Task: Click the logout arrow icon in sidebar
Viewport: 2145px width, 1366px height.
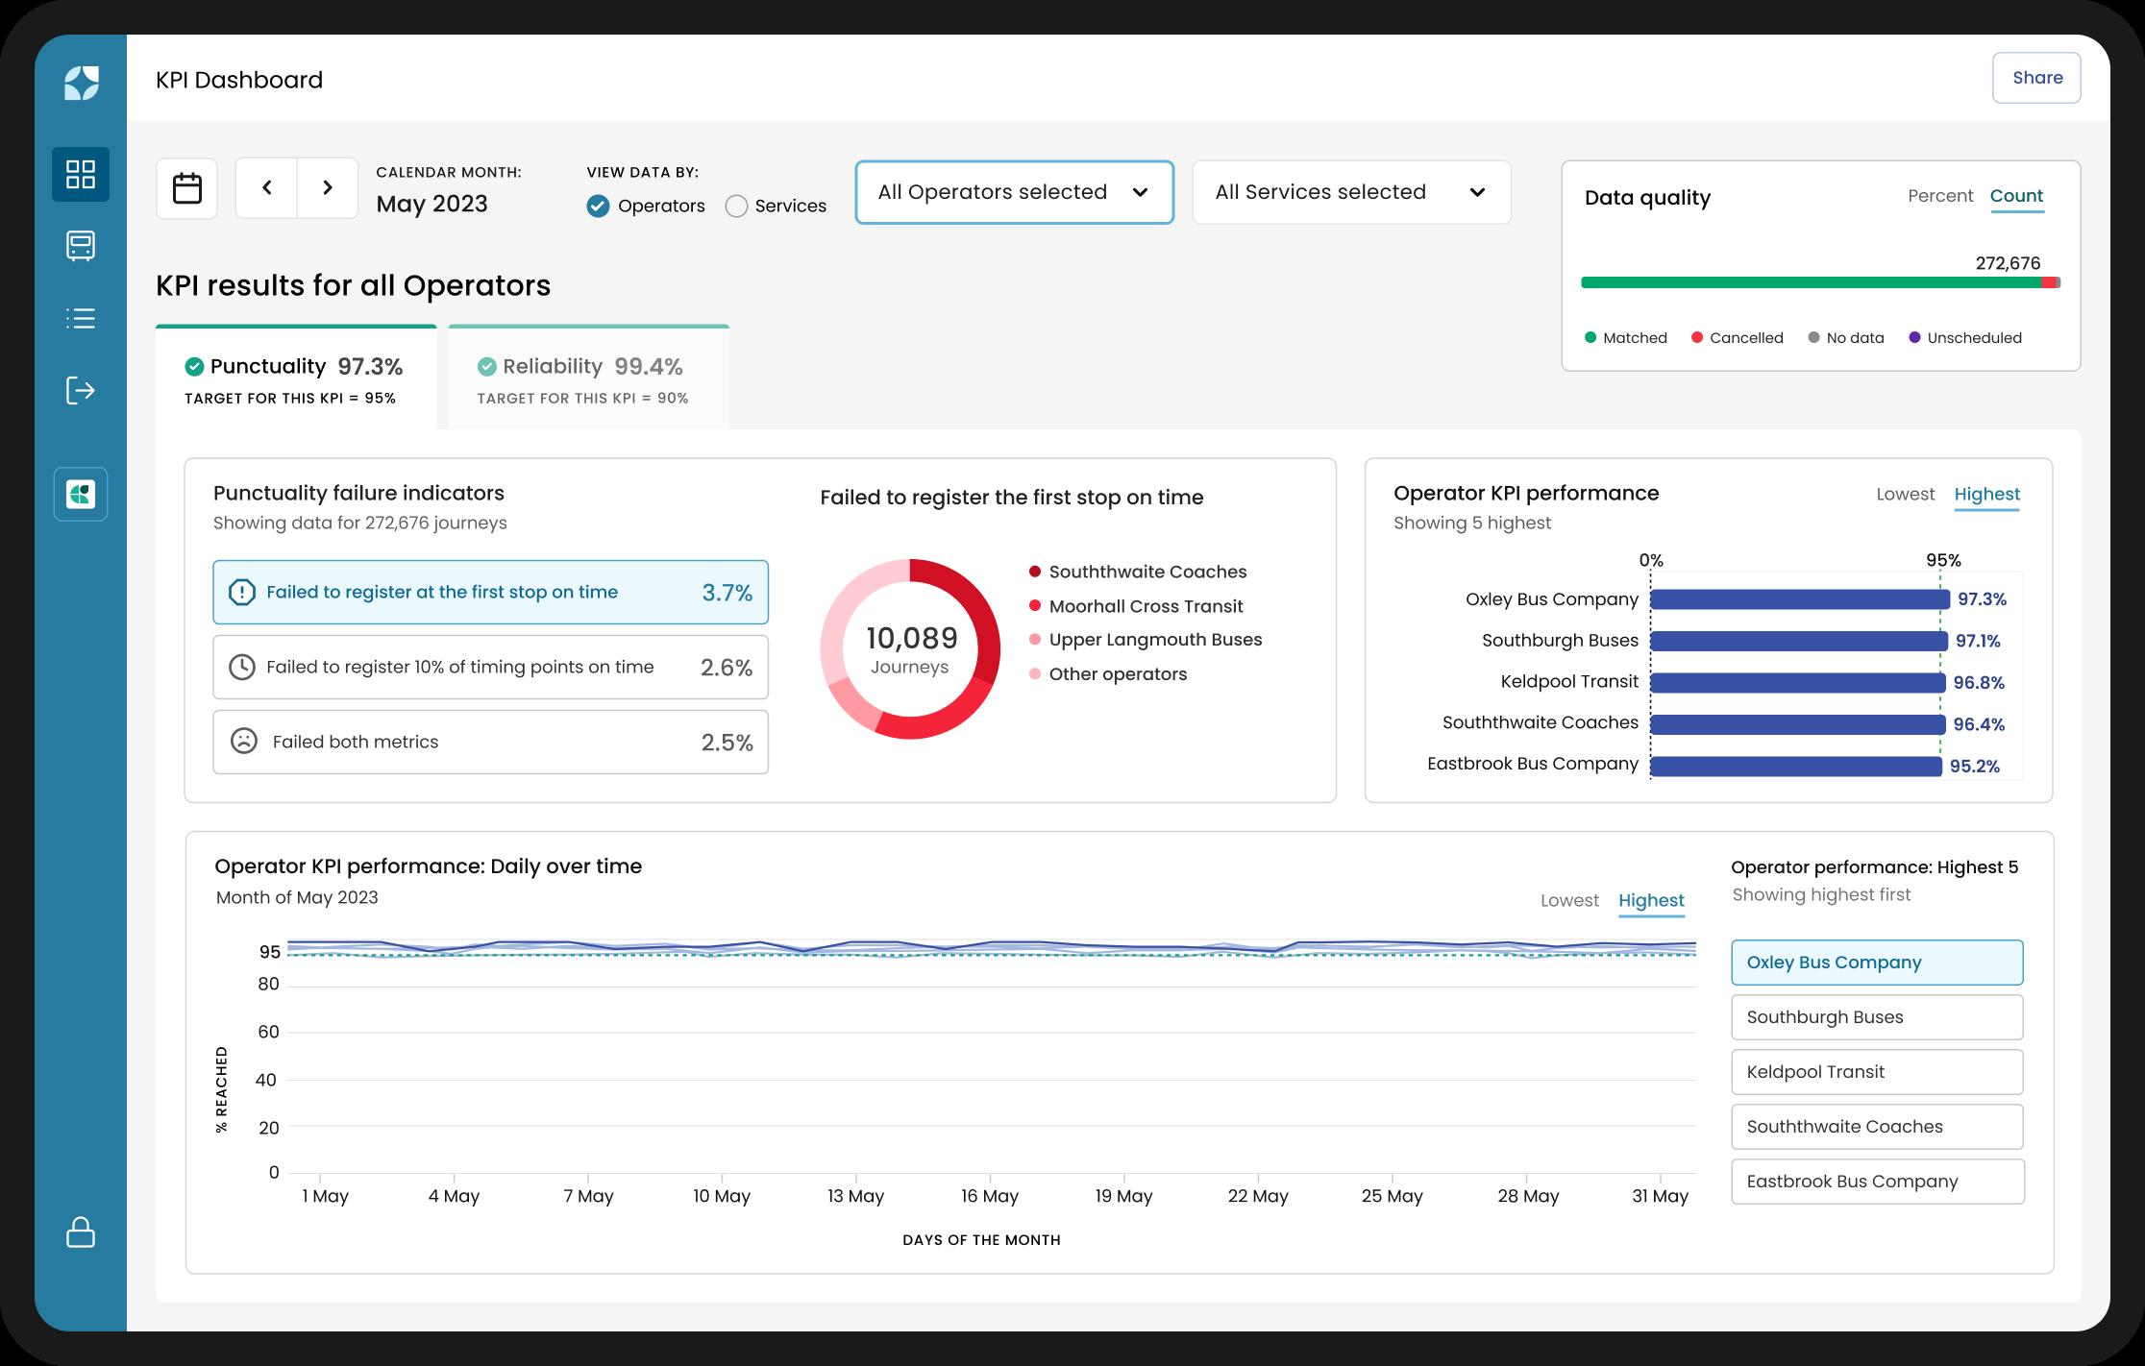Action: pyautogui.click(x=81, y=390)
